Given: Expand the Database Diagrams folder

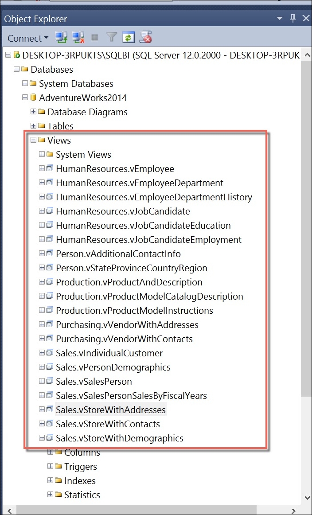Looking at the screenshot, I should 33,112.
